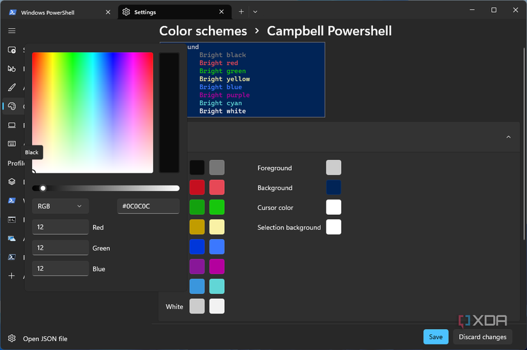The height and width of the screenshot is (350, 527).
Task: Pick a color in the spectrum area
Action: (93, 113)
